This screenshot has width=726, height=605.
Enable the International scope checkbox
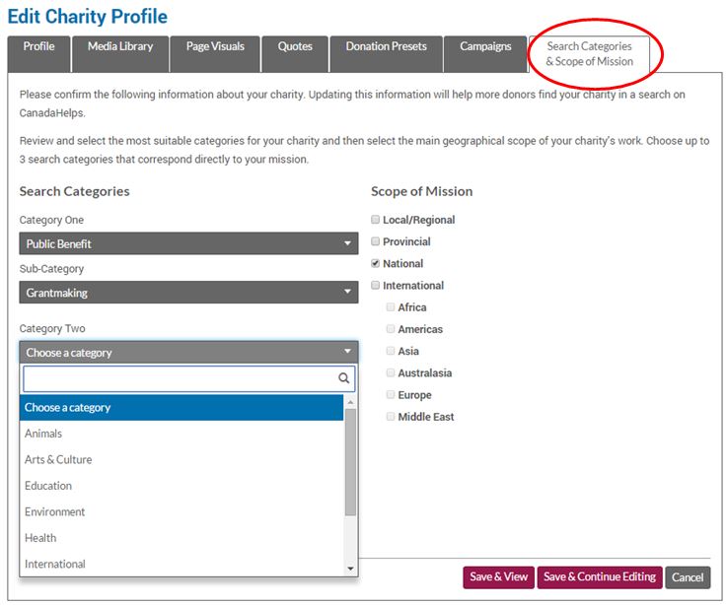(376, 286)
